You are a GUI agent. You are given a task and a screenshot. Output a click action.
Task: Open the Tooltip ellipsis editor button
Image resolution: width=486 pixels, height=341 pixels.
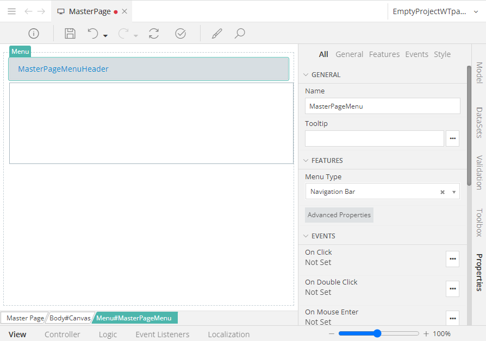pos(452,138)
